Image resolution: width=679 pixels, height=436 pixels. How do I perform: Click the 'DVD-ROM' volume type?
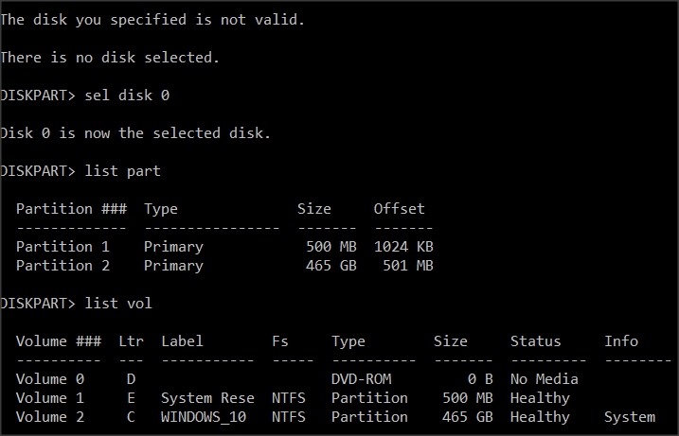pyautogui.click(x=361, y=379)
